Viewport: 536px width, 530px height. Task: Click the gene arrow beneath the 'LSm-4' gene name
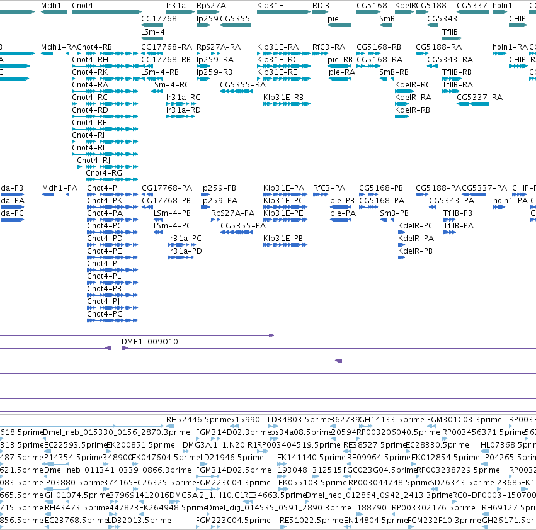point(152,38)
